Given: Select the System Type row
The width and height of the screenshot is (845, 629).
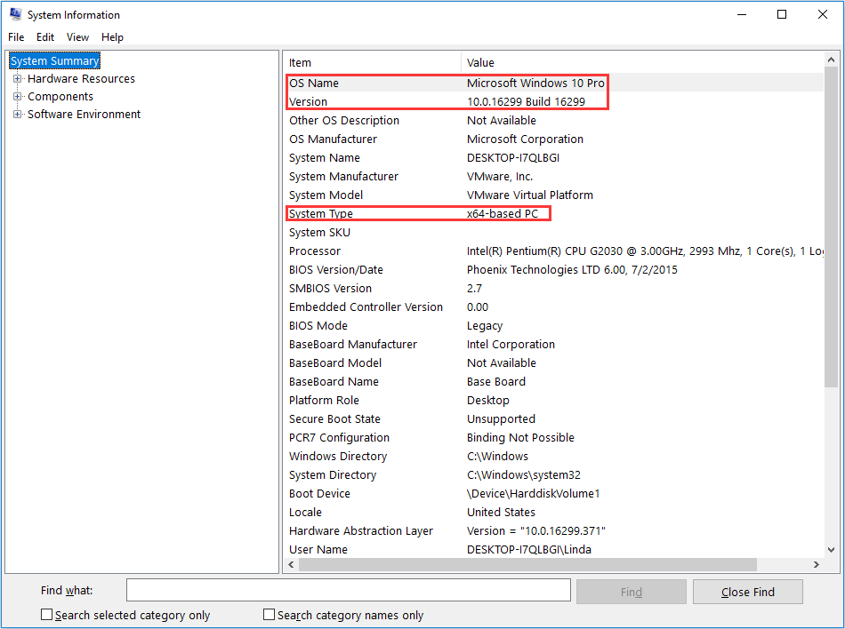Looking at the screenshot, I should (x=553, y=213).
